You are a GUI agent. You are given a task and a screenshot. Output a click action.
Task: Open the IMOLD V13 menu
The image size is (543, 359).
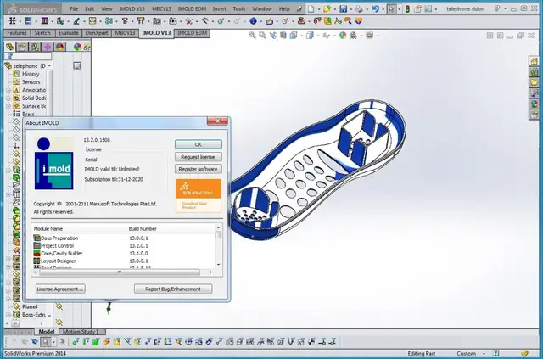132,9
